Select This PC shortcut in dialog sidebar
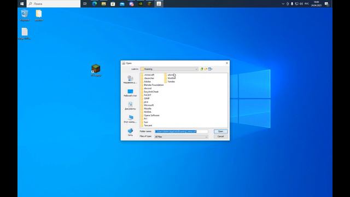 130,119
